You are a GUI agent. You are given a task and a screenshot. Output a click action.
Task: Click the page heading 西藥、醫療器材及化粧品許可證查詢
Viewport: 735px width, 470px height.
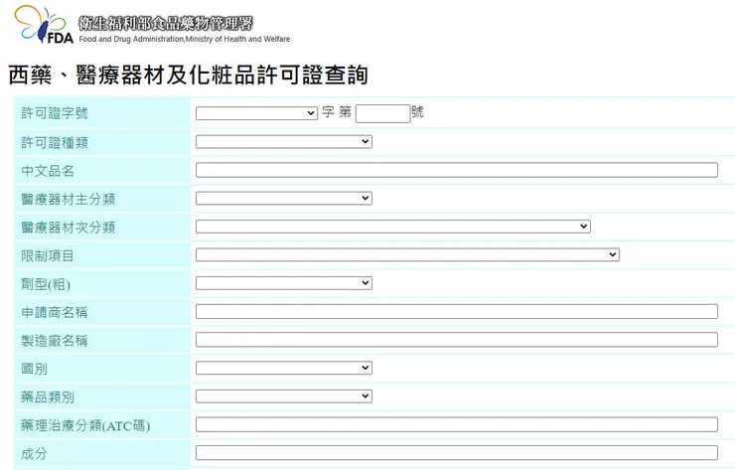[x=188, y=76]
